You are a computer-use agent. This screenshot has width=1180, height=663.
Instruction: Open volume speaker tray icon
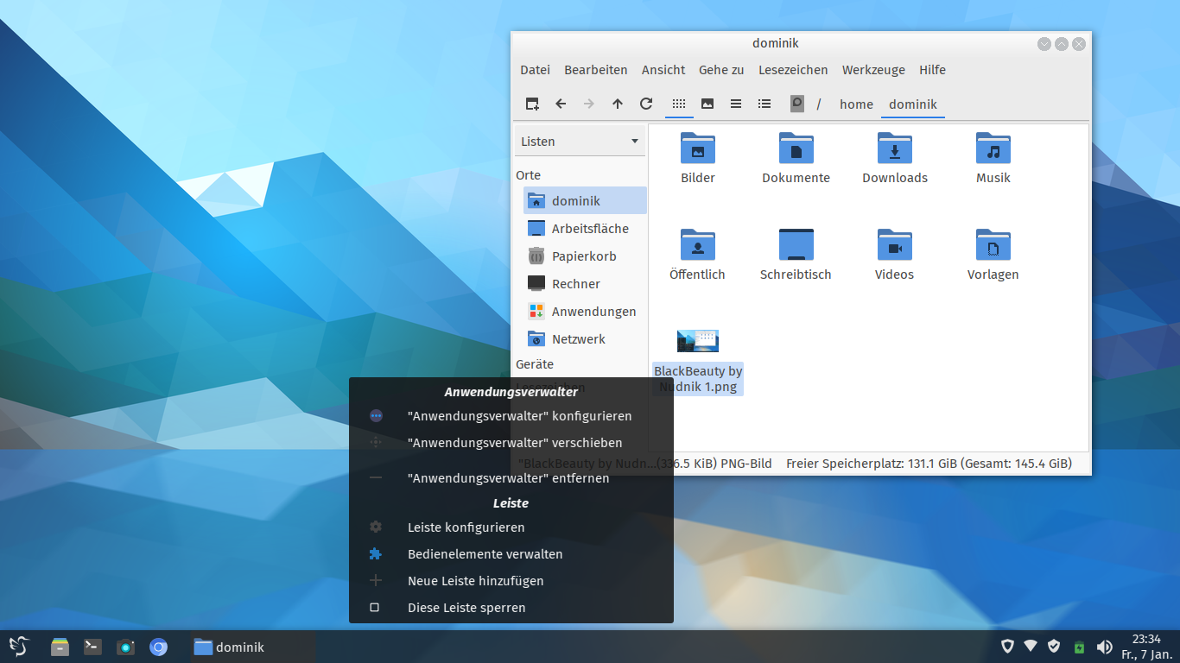(x=1104, y=647)
